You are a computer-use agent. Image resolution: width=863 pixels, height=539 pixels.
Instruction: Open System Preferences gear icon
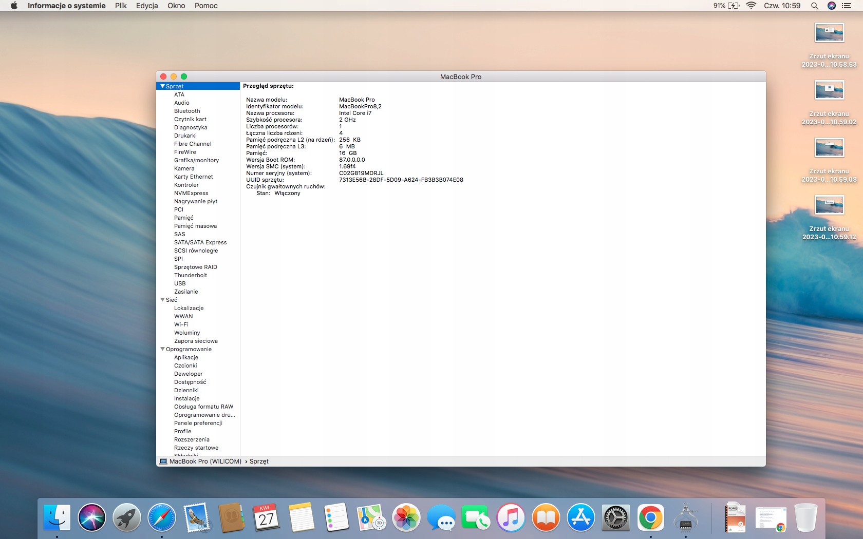tap(615, 517)
